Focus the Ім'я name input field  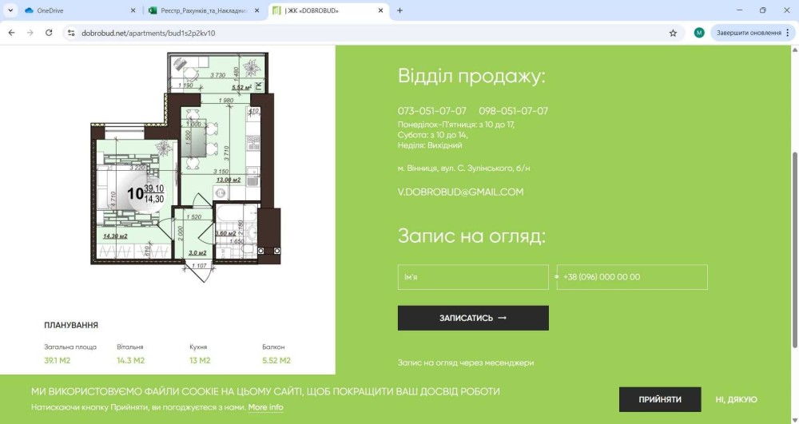click(473, 277)
